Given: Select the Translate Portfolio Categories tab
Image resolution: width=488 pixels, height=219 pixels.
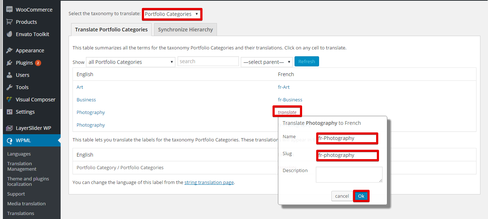Looking at the screenshot, I should (x=111, y=30).
